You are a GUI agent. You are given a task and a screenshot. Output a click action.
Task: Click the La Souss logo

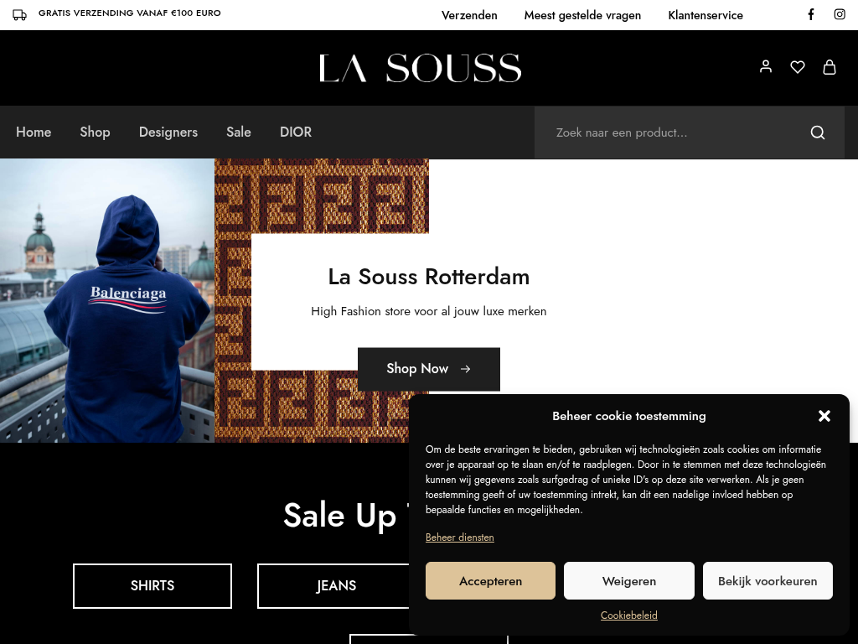click(421, 68)
